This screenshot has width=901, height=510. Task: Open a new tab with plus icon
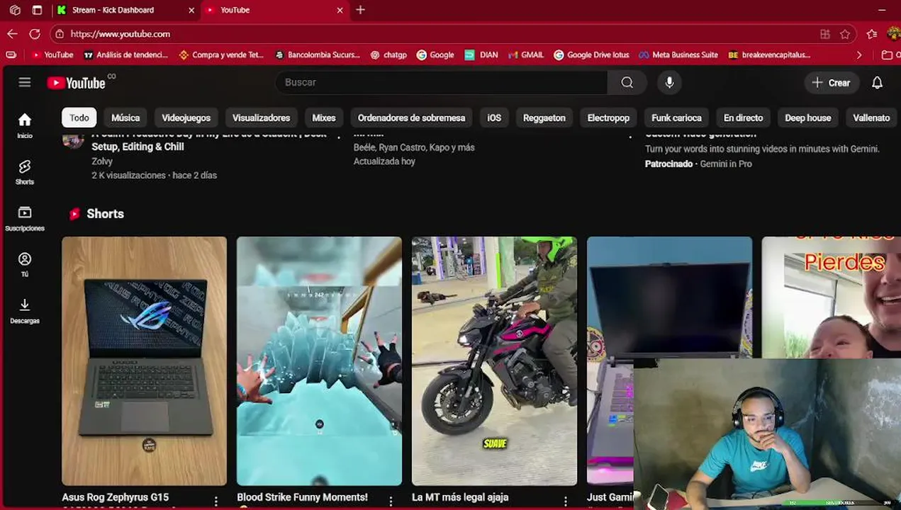pyautogui.click(x=360, y=10)
